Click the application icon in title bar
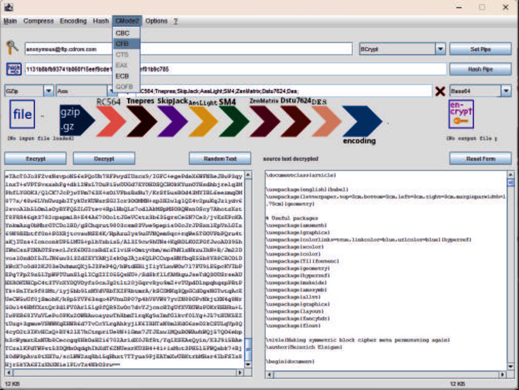Screen dimensions: 519x390 (9, 7)
